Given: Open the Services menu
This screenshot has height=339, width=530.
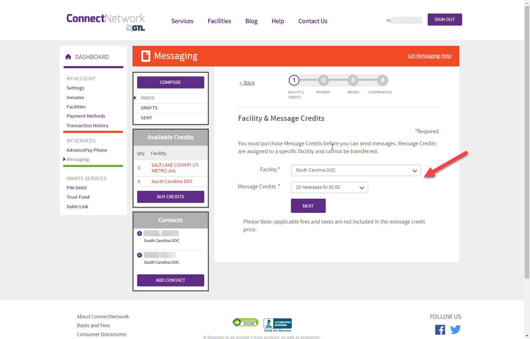Looking at the screenshot, I should tap(183, 21).
